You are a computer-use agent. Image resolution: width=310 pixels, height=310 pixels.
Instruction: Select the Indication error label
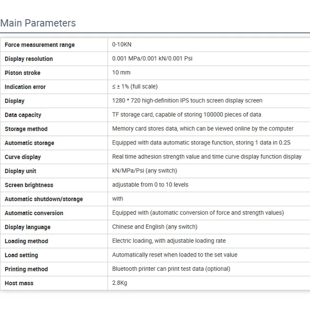click(25, 87)
